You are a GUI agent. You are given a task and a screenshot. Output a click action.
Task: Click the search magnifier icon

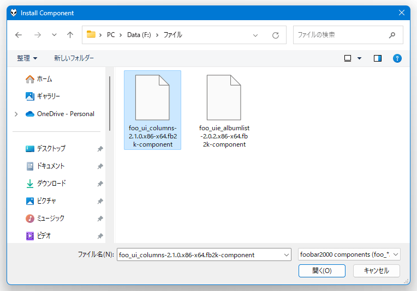[x=392, y=35]
